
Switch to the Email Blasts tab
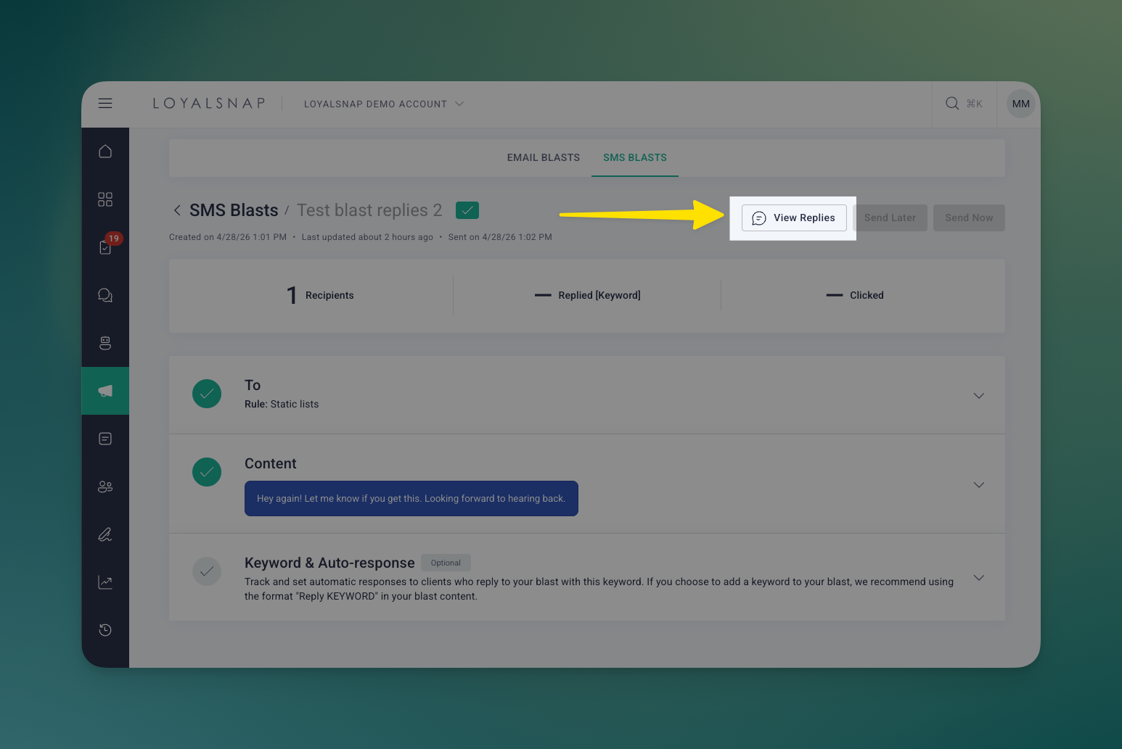(544, 157)
